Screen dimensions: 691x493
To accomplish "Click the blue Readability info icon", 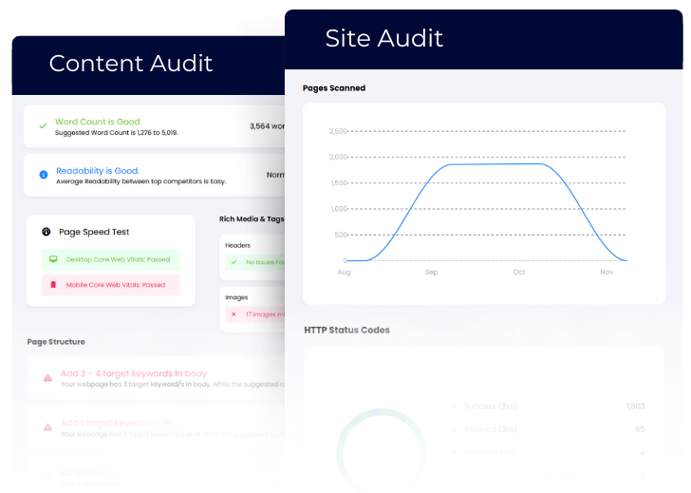I will click(43, 175).
